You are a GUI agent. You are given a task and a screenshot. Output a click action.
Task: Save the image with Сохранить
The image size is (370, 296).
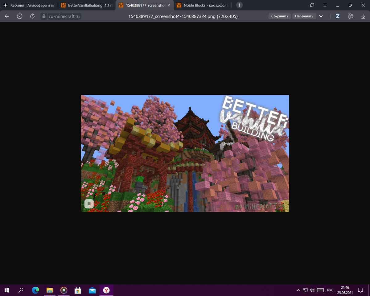280,16
